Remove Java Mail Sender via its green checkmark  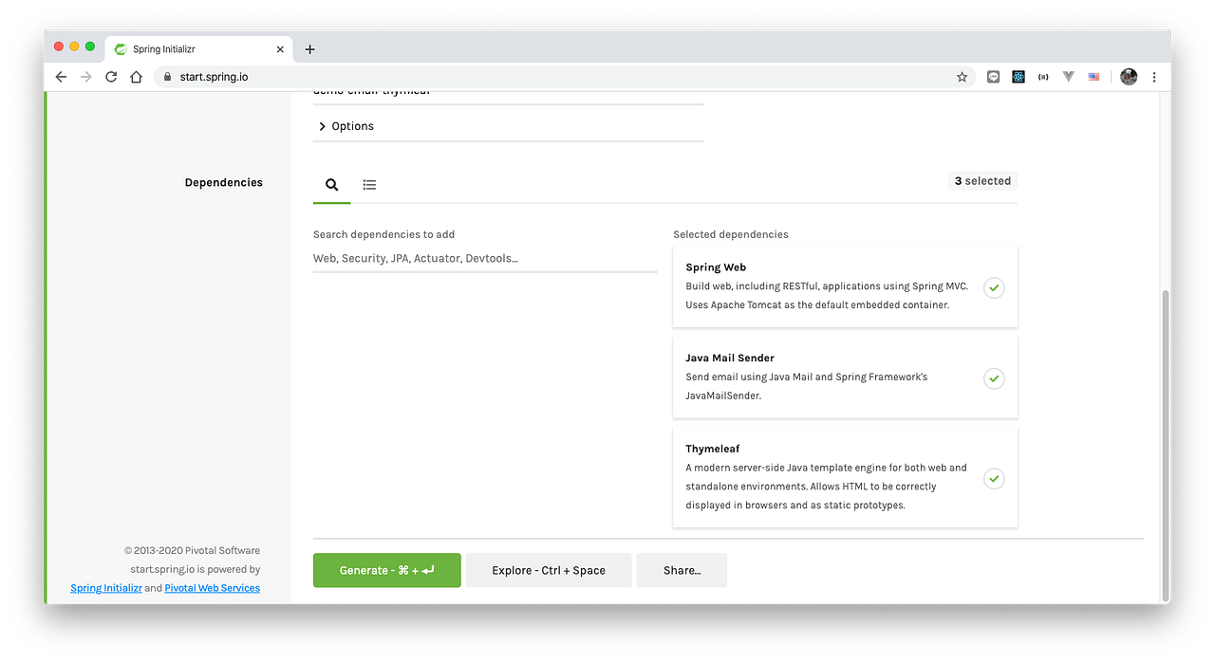point(993,378)
